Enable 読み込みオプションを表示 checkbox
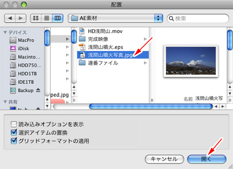233x169 pixels. (14, 124)
